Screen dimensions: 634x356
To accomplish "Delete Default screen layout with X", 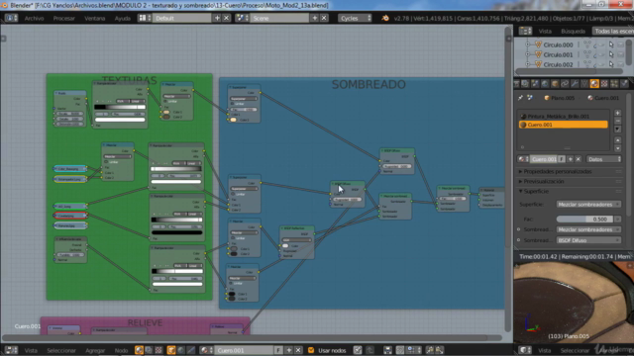I will point(227,18).
